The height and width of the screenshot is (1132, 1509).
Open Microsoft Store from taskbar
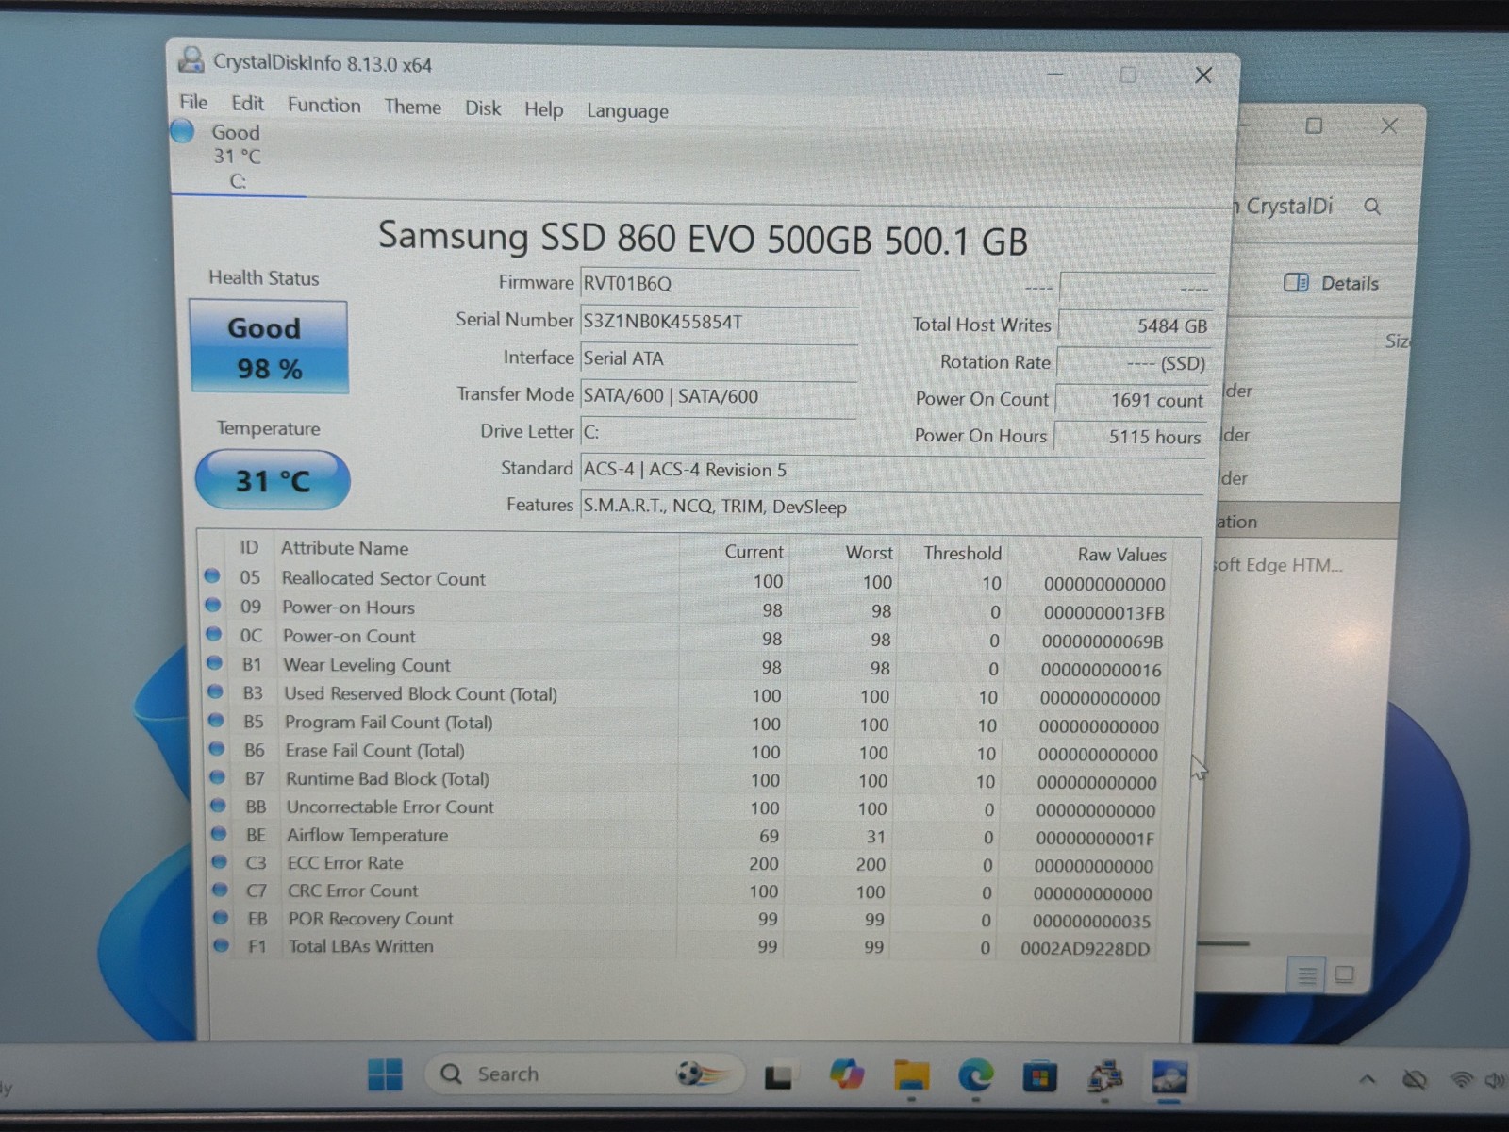tap(1039, 1076)
